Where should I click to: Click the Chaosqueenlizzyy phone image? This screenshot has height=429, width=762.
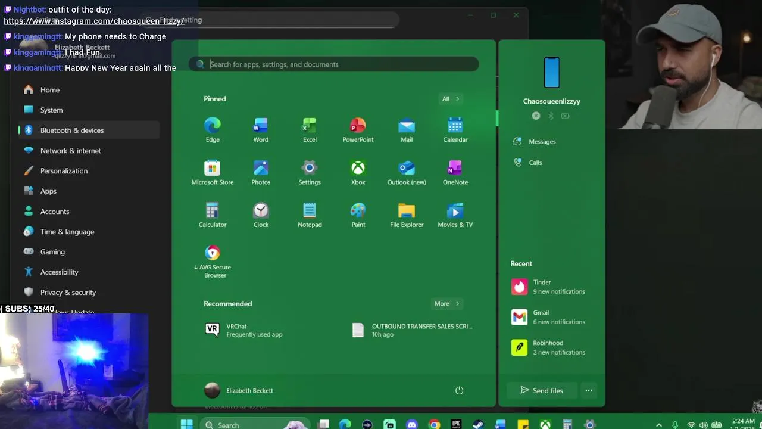551,73
